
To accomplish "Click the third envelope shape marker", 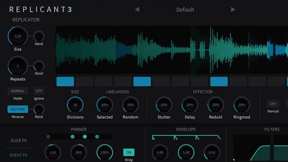I will click(x=197, y=138).
